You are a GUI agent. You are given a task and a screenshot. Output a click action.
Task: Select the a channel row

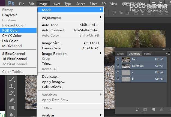point(141,73)
